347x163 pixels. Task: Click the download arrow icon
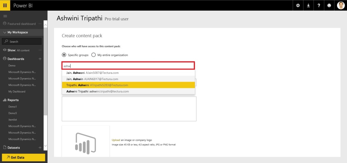pos(308,5)
